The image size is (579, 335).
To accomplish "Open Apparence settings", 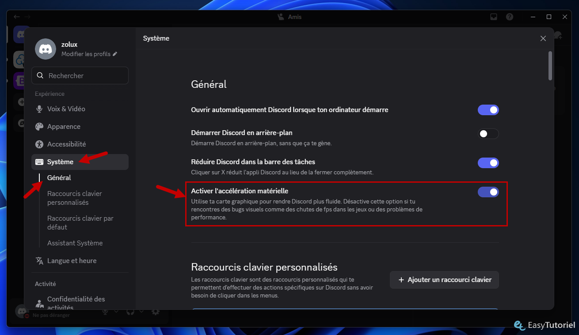I will [80, 127].
